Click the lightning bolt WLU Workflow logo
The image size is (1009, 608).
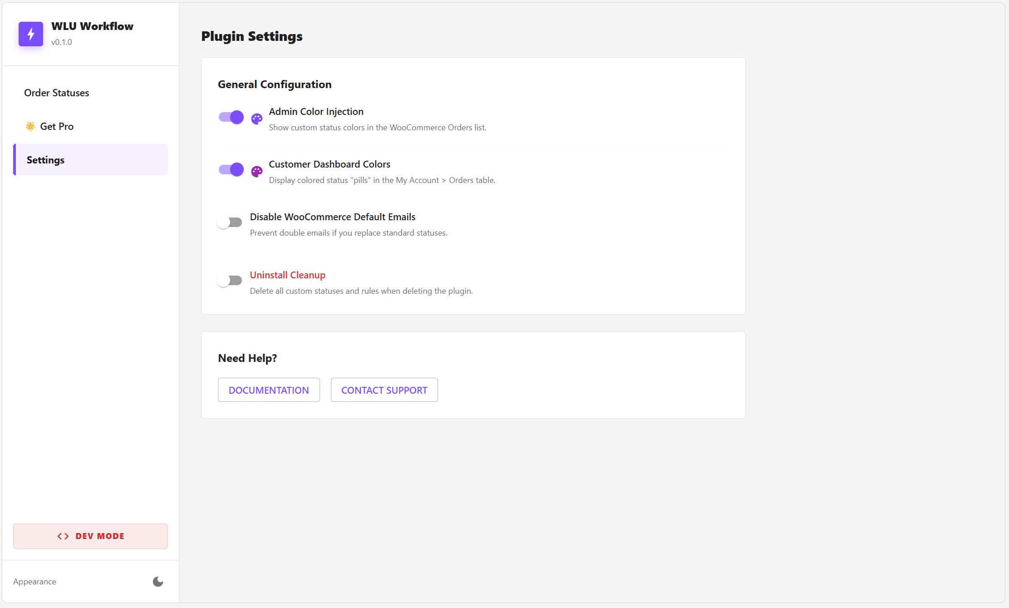tap(30, 34)
